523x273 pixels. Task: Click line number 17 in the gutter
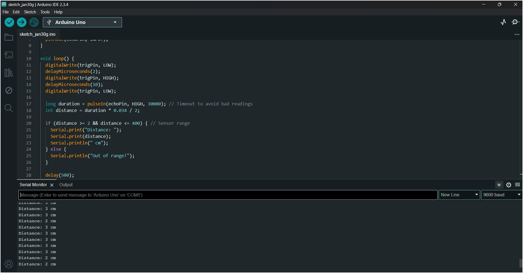tap(29, 104)
